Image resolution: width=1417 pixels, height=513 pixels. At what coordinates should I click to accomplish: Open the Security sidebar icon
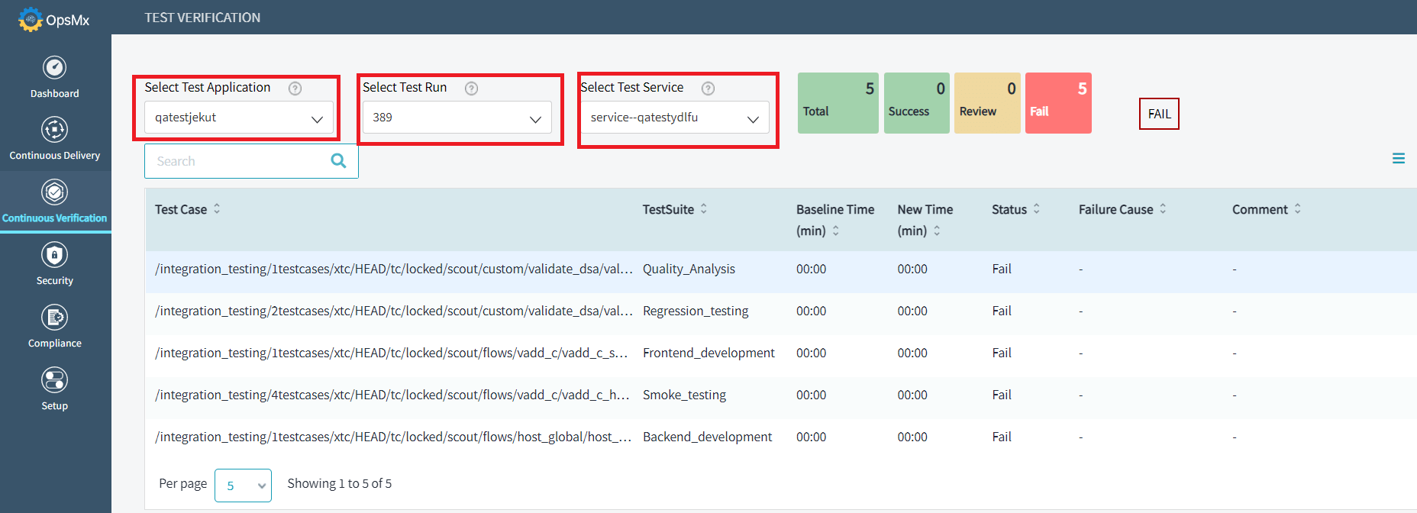pos(54,255)
